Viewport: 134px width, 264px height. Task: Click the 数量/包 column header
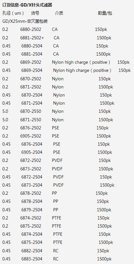[x=105, y=13]
